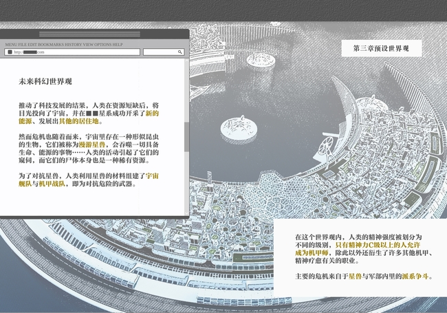Click the vertical scrollbar thumb in the browser window
The height and width of the screenshot is (313, 447).
pyautogui.click(x=186, y=138)
